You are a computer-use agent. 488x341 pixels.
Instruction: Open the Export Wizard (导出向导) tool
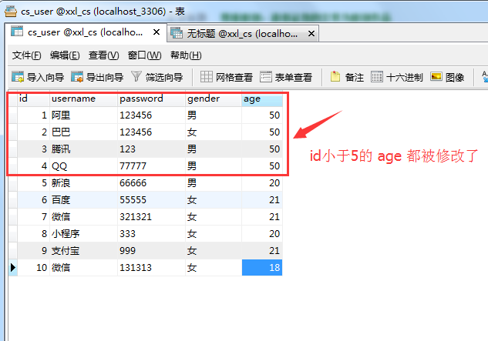click(97, 77)
